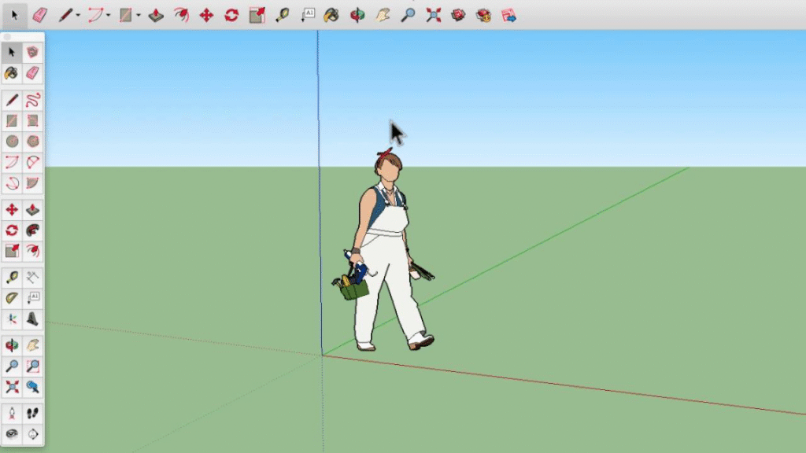806x453 pixels.
Task: Expand the Shape tool dropdown arrow
Action: coord(139,15)
